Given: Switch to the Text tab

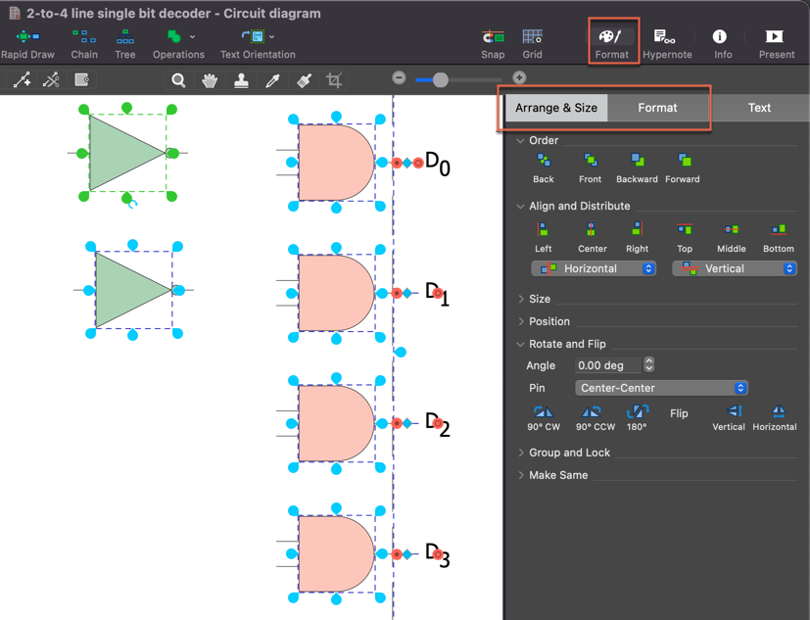Looking at the screenshot, I should (759, 108).
